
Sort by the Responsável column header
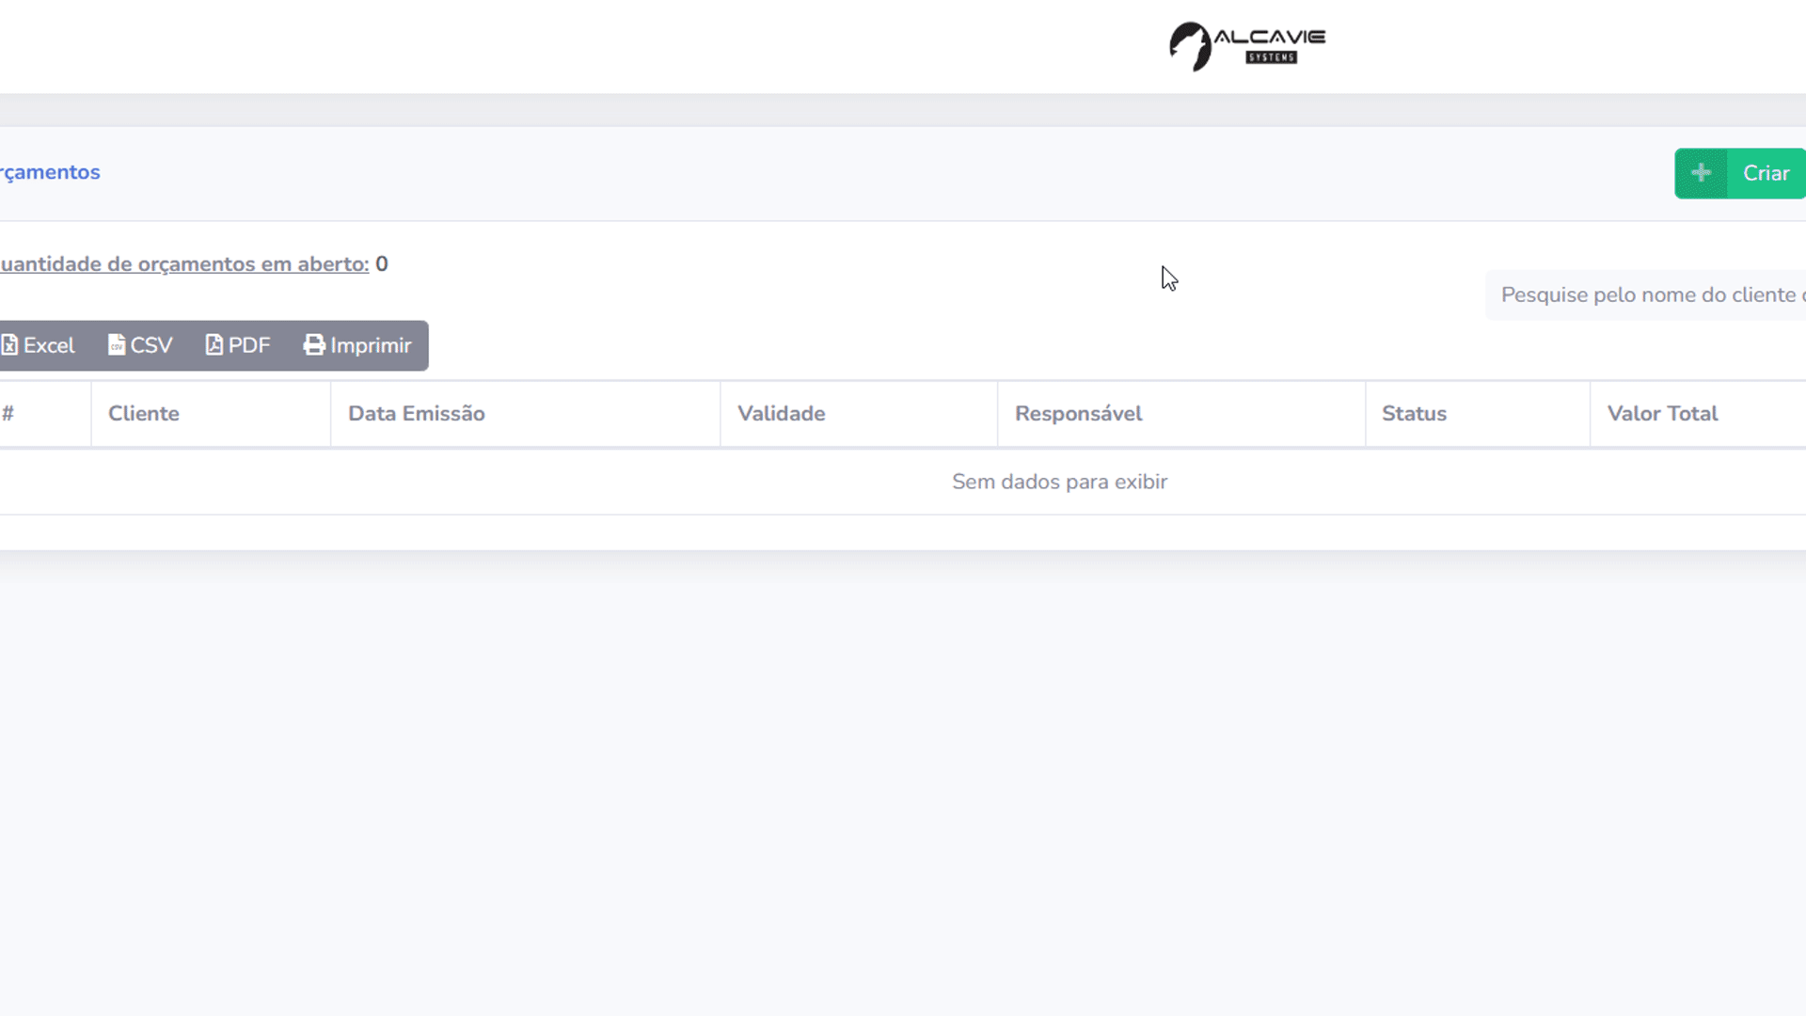(x=1079, y=414)
